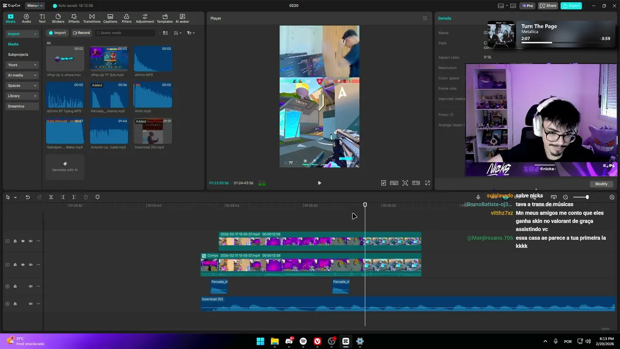Screen dimensions: 620x349
Task: Click the Modify button in Details
Action: [601, 184]
